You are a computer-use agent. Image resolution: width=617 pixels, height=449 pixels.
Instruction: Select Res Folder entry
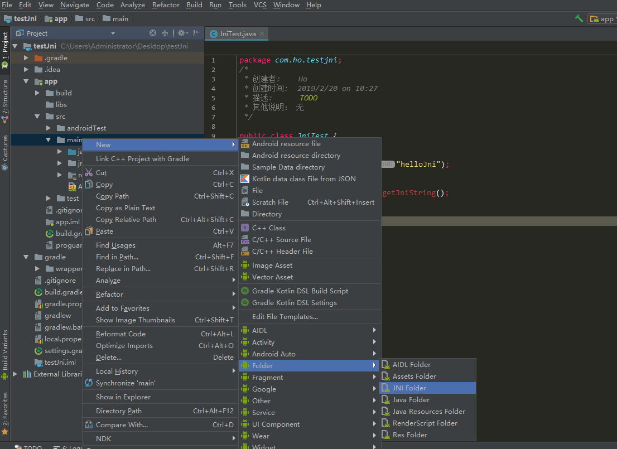pyautogui.click(x=428, y=435)
